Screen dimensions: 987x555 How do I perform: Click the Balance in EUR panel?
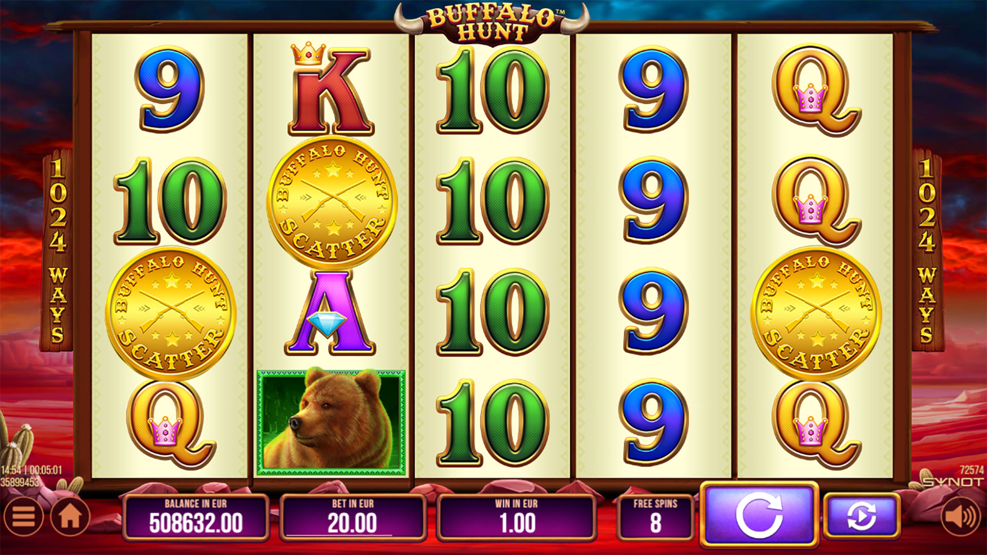tap(196, 517)
